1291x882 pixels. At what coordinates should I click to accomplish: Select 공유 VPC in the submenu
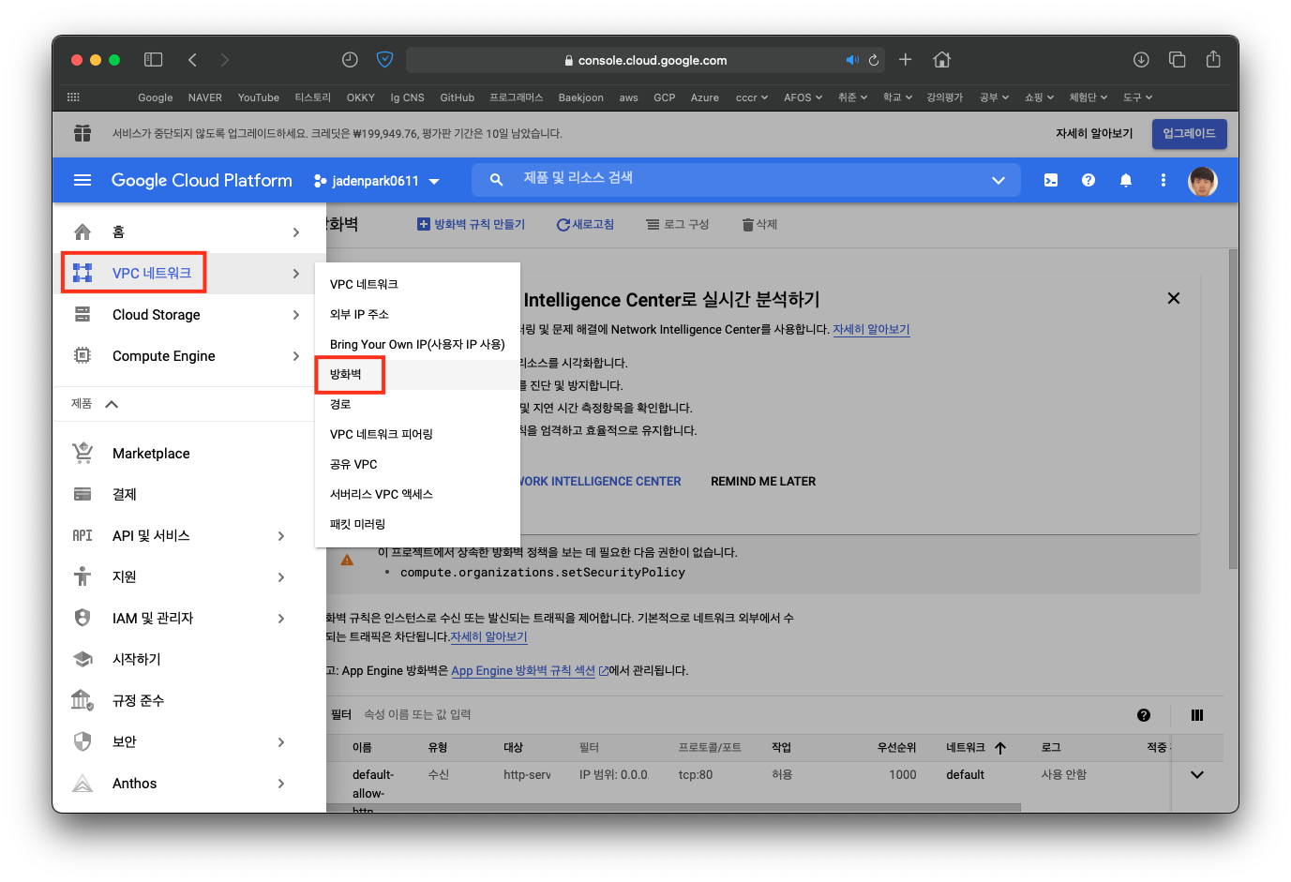pos(353,464)
